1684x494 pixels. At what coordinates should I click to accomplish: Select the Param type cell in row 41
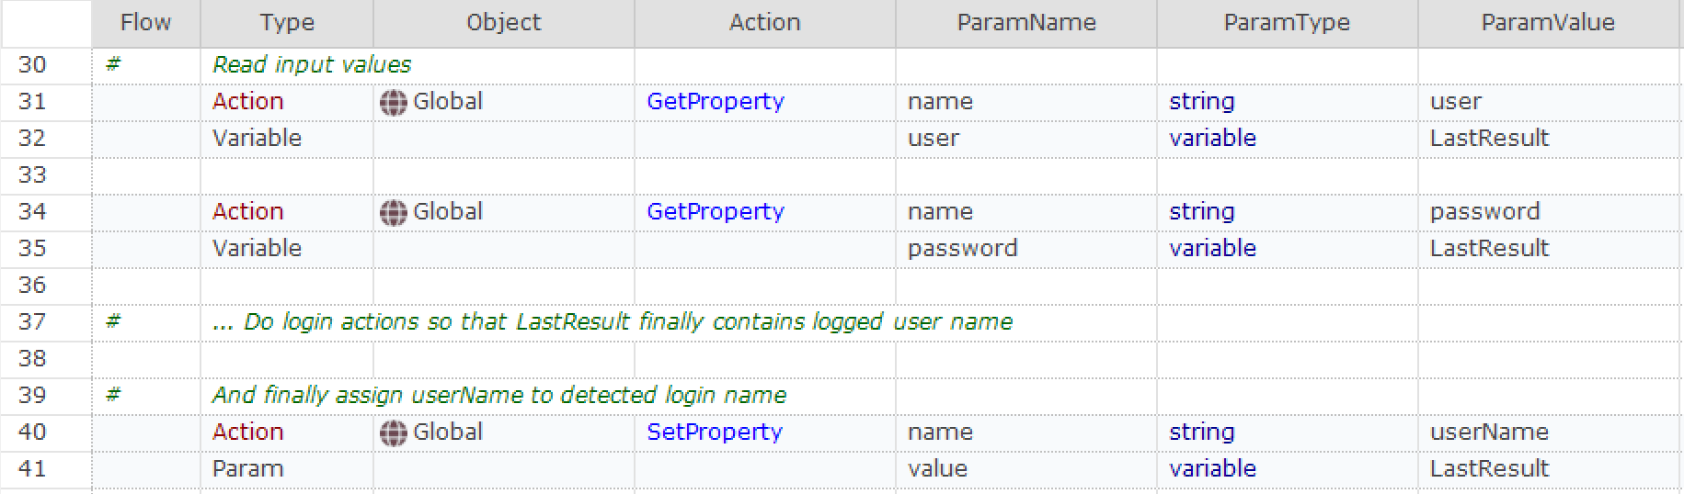click(247, 469)
